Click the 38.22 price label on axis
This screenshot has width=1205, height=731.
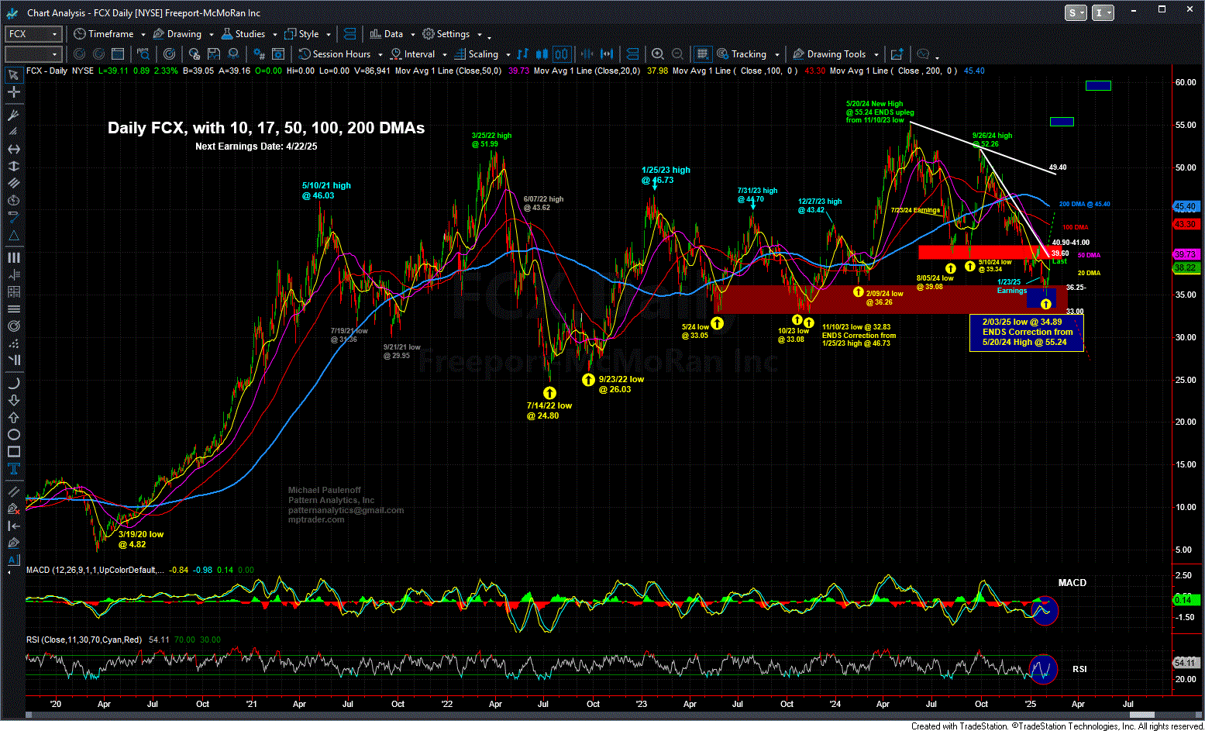1186,267
